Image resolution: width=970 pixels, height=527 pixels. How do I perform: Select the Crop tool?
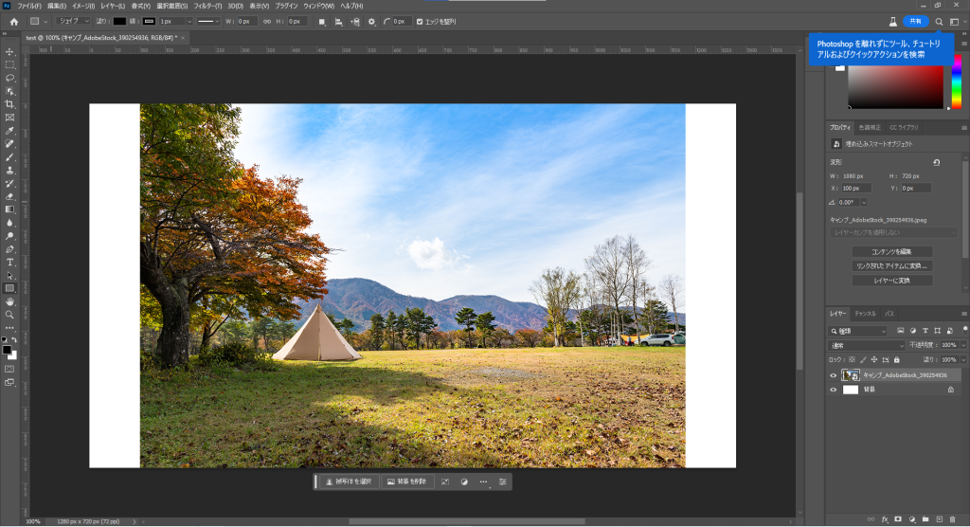pos(9,104)
